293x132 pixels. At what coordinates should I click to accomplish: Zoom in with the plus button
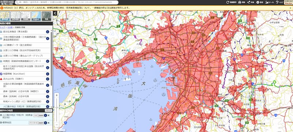[57, 95]
